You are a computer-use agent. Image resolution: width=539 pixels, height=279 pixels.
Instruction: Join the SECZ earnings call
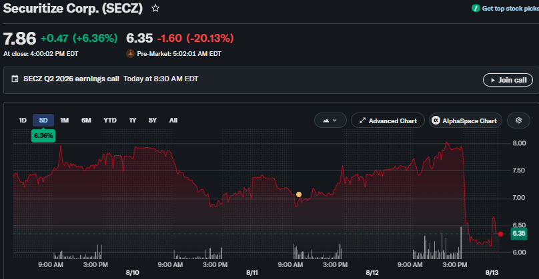[x=508, y=80]
